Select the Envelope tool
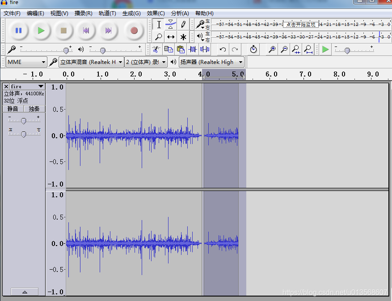This screenshot has width=392, height=301. 170,25
